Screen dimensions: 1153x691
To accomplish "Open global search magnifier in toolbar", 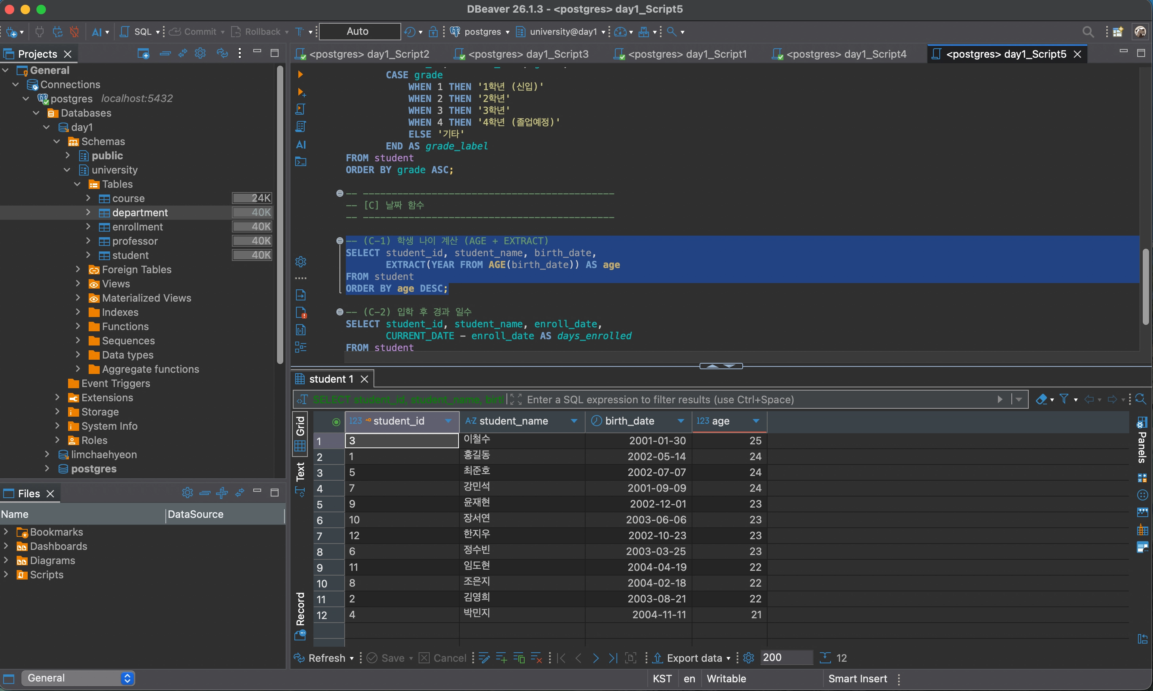I will (x=1088, y=32).
